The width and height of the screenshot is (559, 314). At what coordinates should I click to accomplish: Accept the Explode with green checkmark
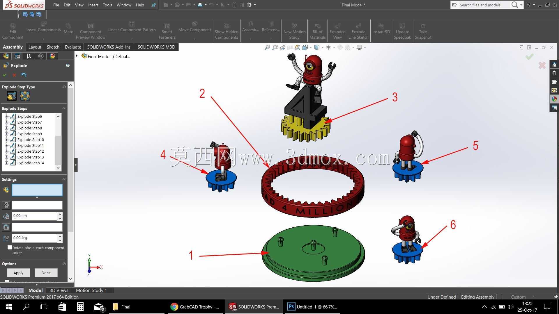tap(5, 75)
